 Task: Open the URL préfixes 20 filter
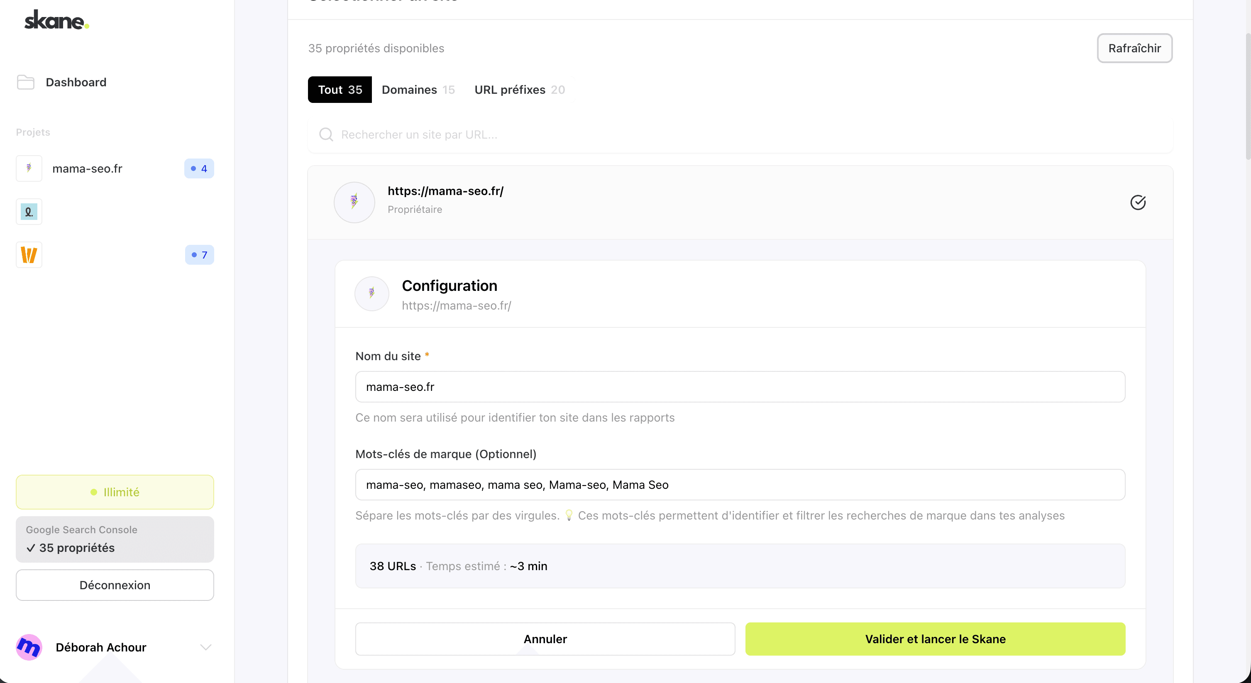point(519,89)
